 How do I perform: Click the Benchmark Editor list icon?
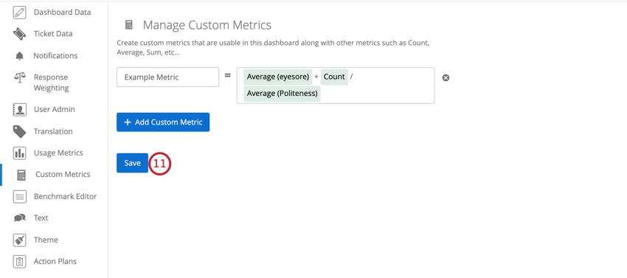point(20,196)
